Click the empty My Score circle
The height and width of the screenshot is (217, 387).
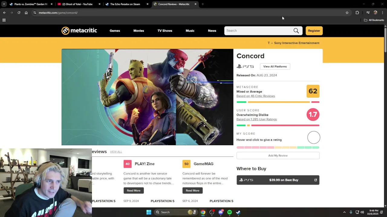tap(314, 137)
